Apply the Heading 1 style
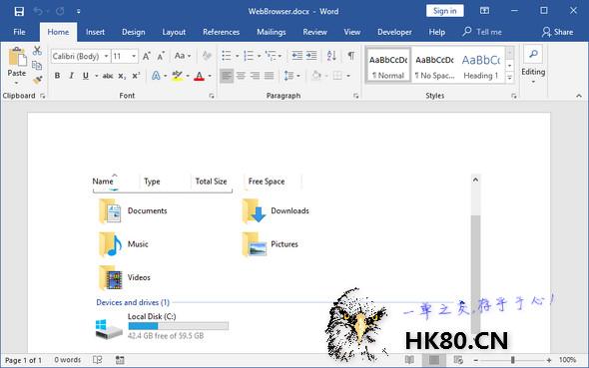The image size is (589, 368). click(481, 65)
